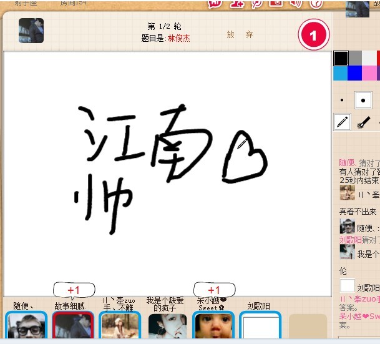Click the player name label 故事细腻

[71, 306]
